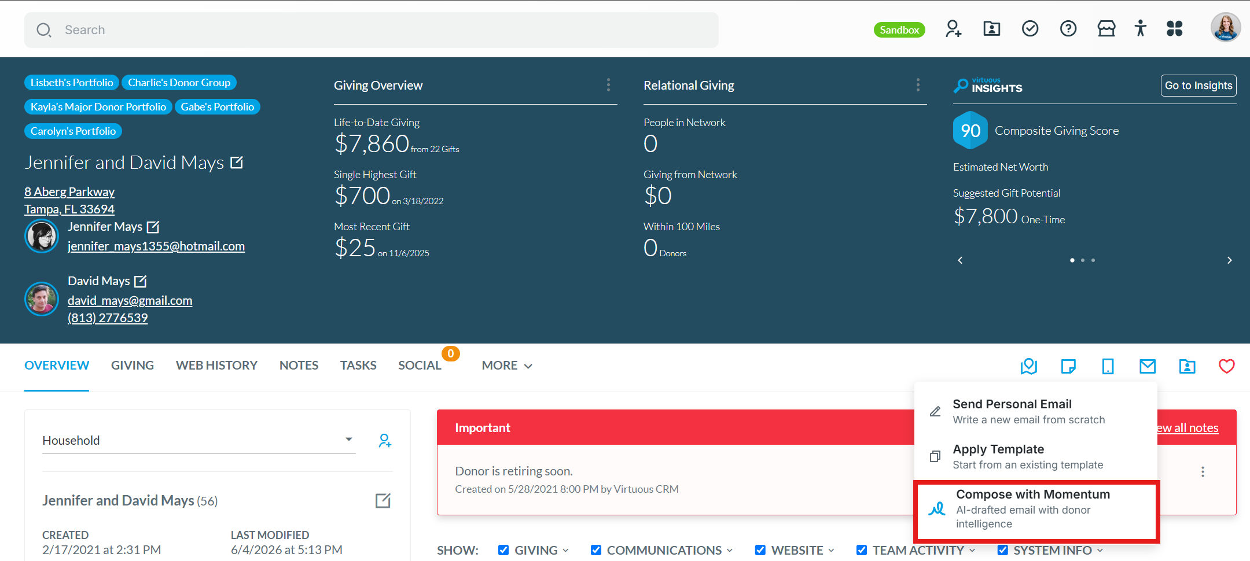Choose Apply Template option
This screenshot has height=561, width=1250.
pyautogui.click(x=1035, y=456)
